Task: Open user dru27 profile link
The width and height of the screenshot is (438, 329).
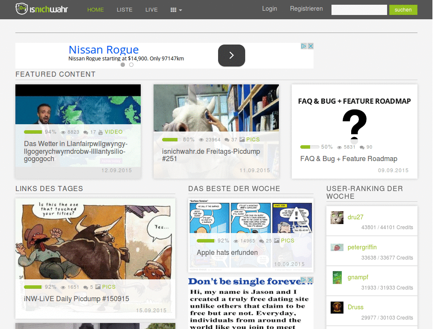Action: click(x=355, y=217)
